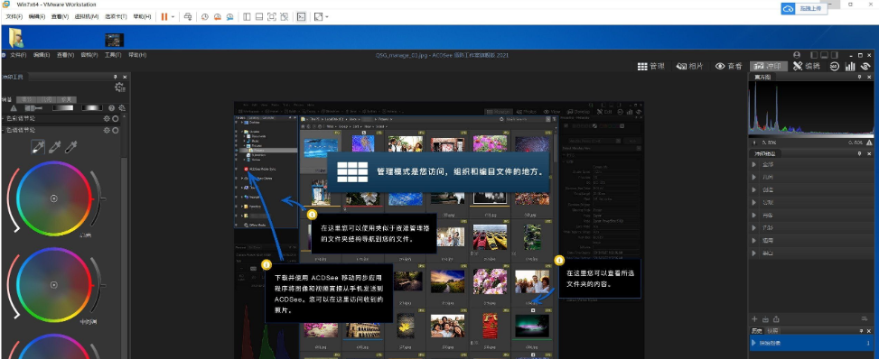This screenshot has height=359, width=879.
Task: Expand the 创意 preset category
Action: tap(754, 189)
